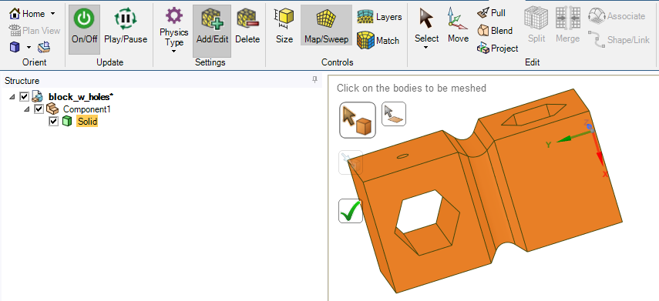Uncheck the block_w_holes checkbox

(x=25, y=97)
